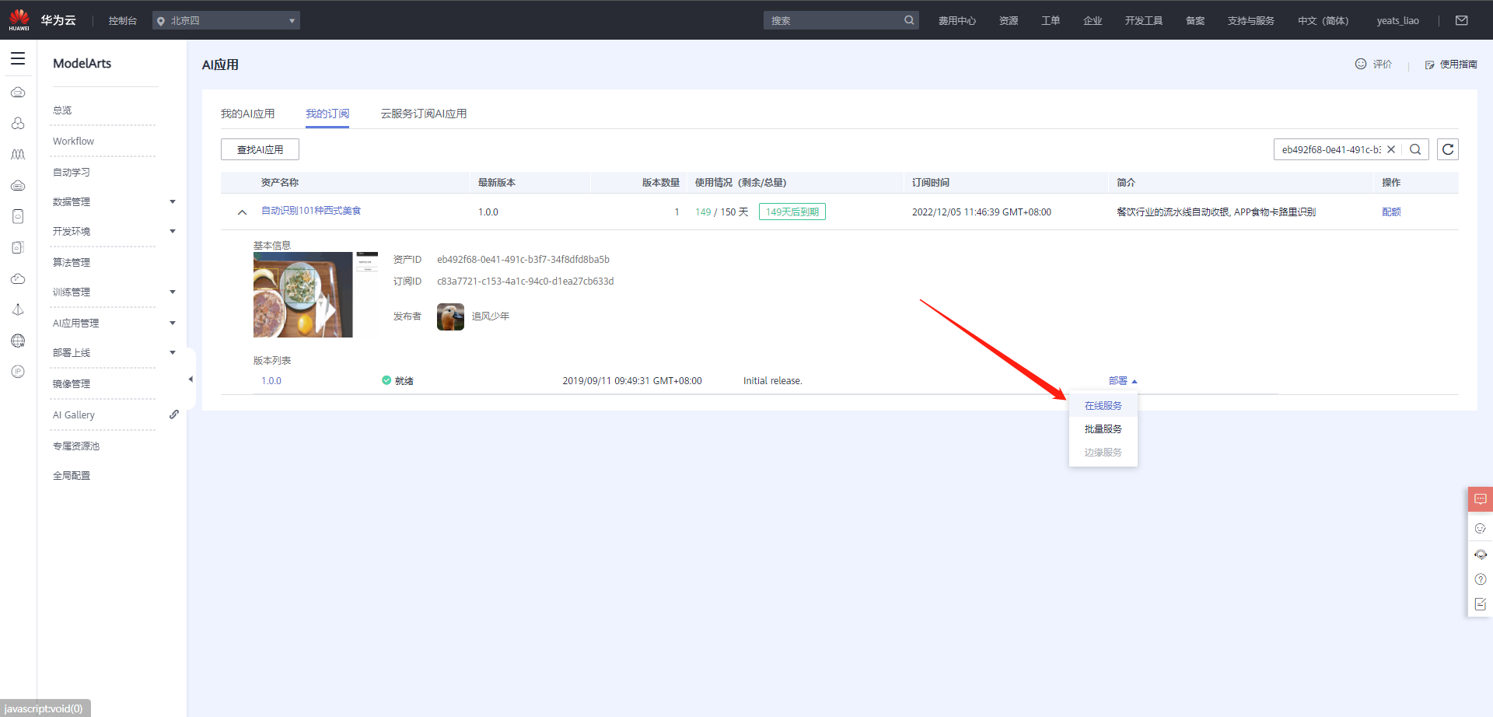Clear the asset ID search text
This screenshot has height=717, width=1493.
1391,149
